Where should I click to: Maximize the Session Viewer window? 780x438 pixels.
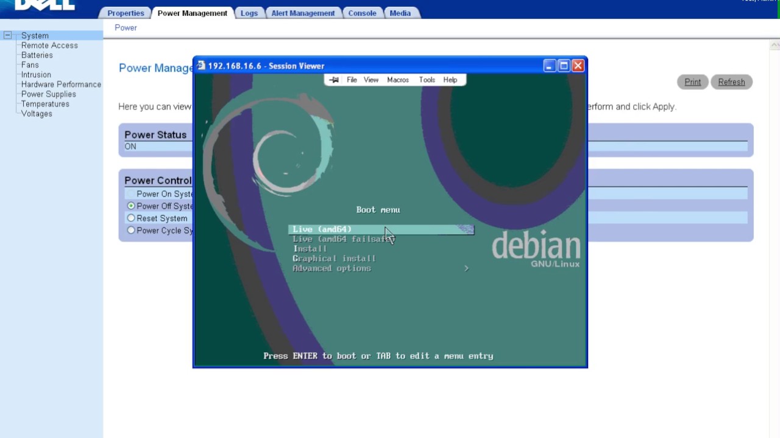point(564,66)
